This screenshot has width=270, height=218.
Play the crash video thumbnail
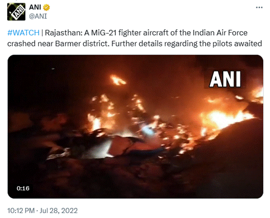[135, 127]
